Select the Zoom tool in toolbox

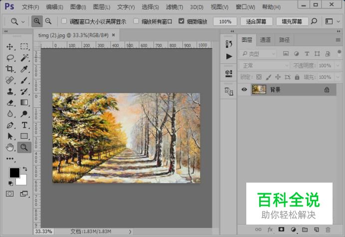[x=24, y=147]
